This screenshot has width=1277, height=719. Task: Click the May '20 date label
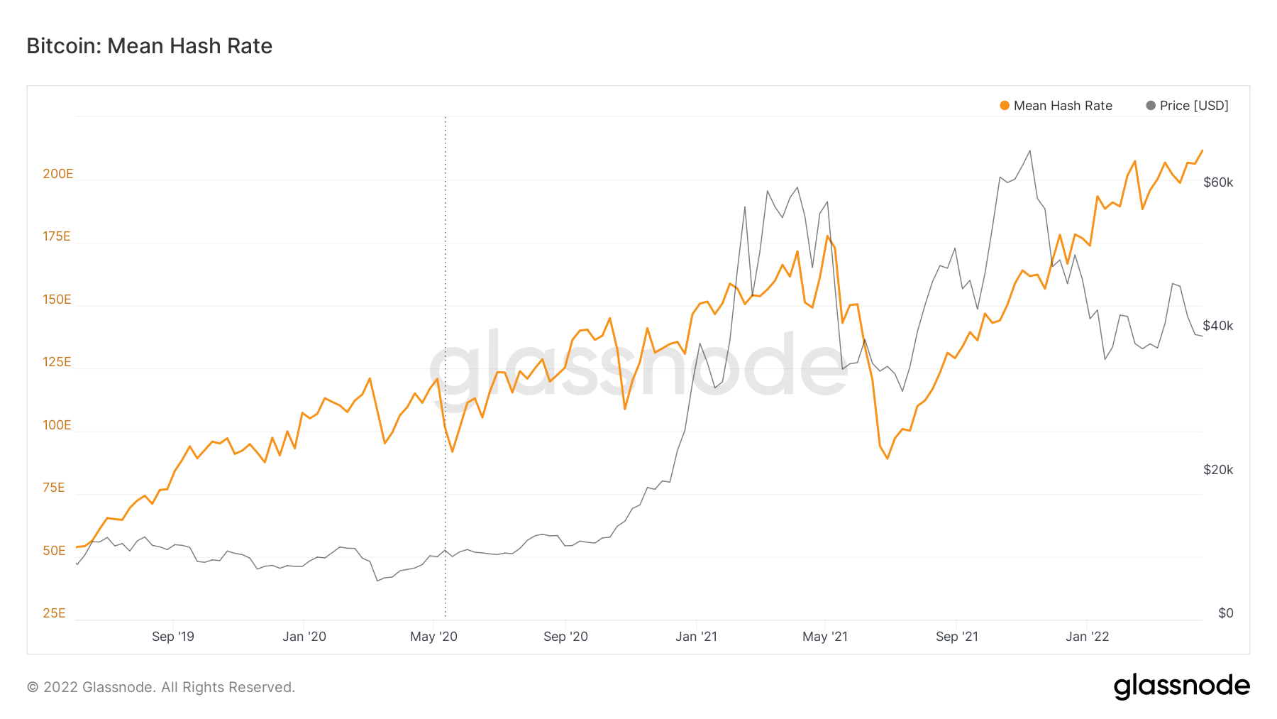433,637
